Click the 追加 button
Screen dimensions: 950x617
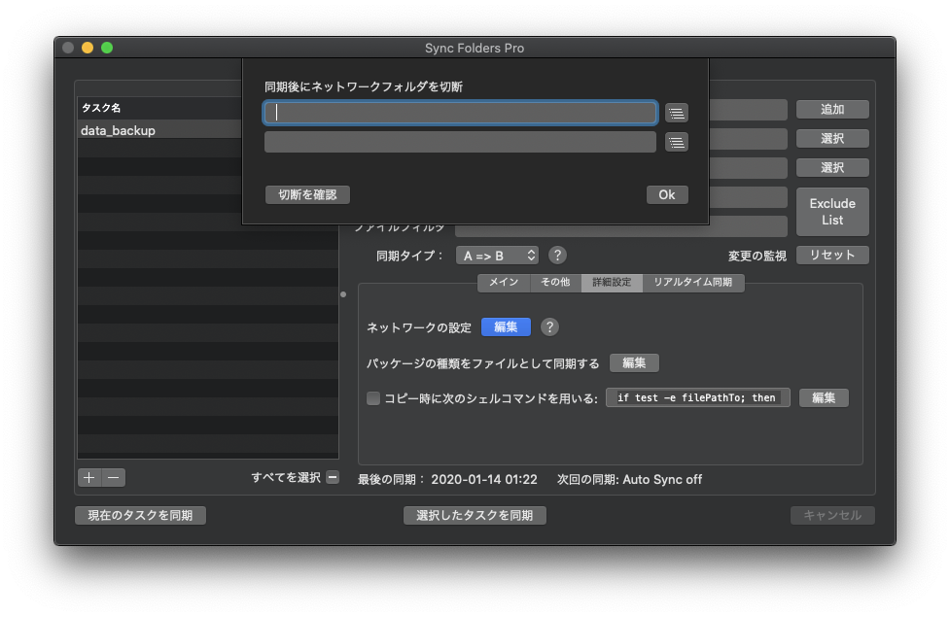[832, 109]
